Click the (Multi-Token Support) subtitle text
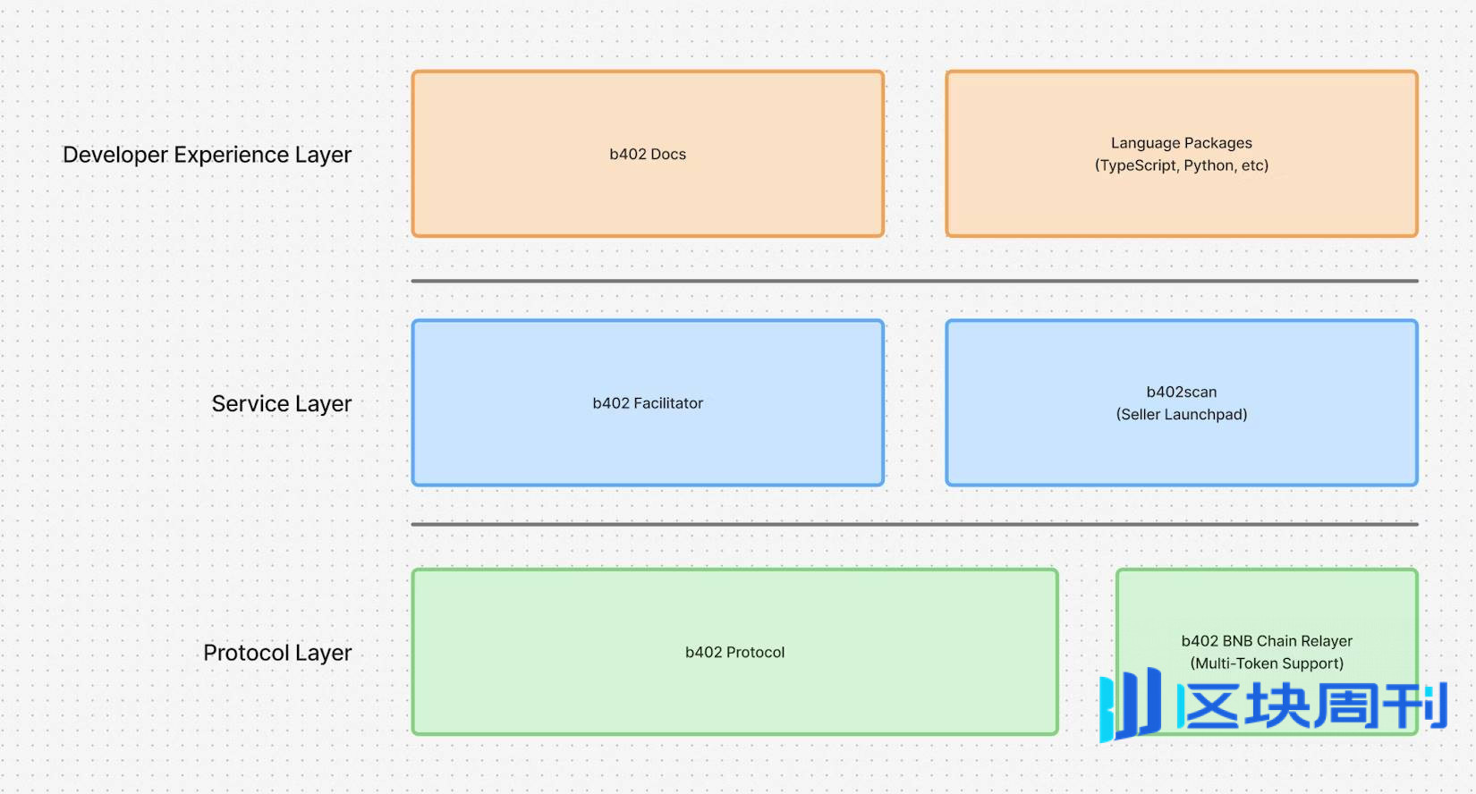Image resolution: width=1476 pixels, height=794 pixels. pos(1266,663)
